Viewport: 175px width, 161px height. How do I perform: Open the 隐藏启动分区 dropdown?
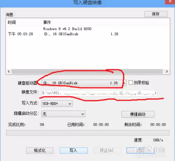coord(63,114)
